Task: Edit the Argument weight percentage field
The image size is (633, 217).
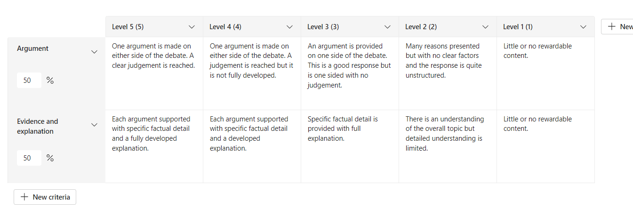Action: (x=28, y=80)
